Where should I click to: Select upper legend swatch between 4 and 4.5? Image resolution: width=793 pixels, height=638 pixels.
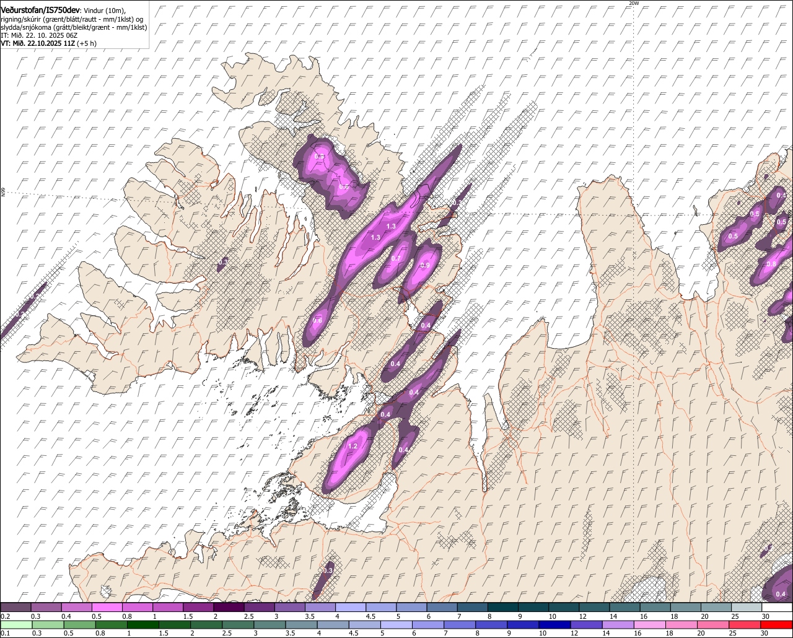[351, 607]
